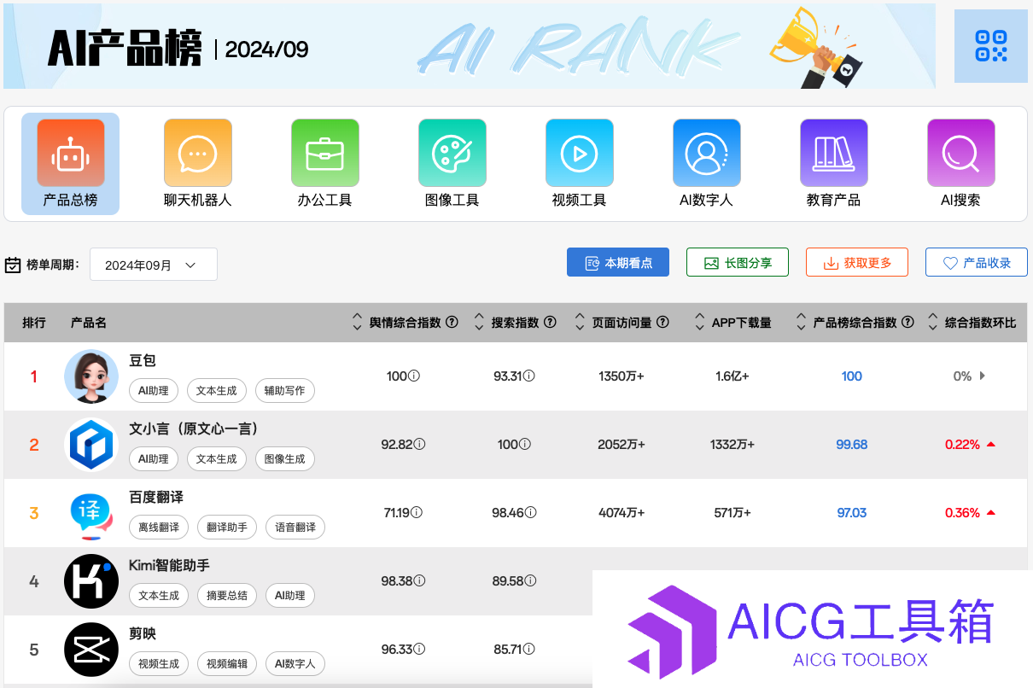Click the 产品收录 button

(977, 263)
